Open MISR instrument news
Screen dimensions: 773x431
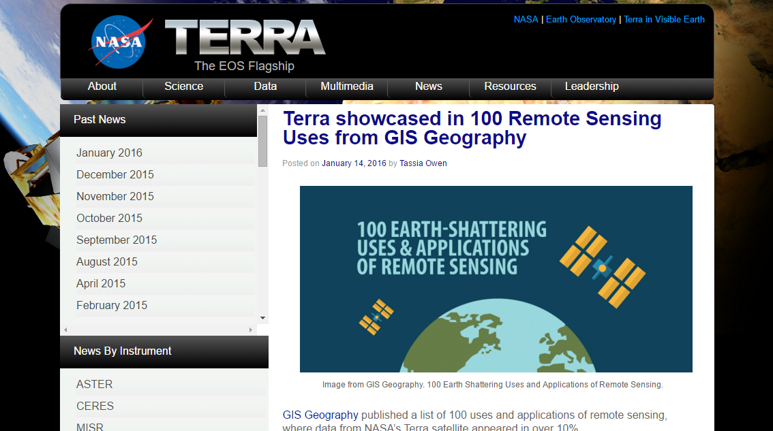[90, 426]
